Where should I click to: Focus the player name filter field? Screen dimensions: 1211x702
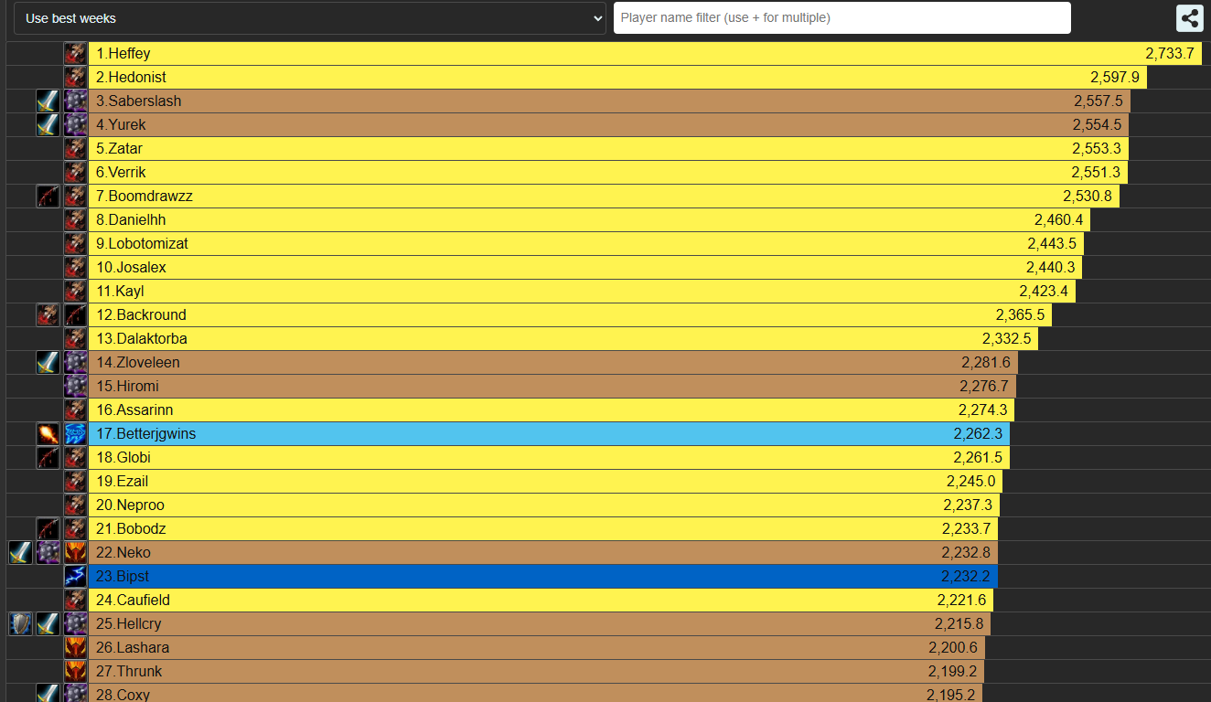click(x=842, y=17)
